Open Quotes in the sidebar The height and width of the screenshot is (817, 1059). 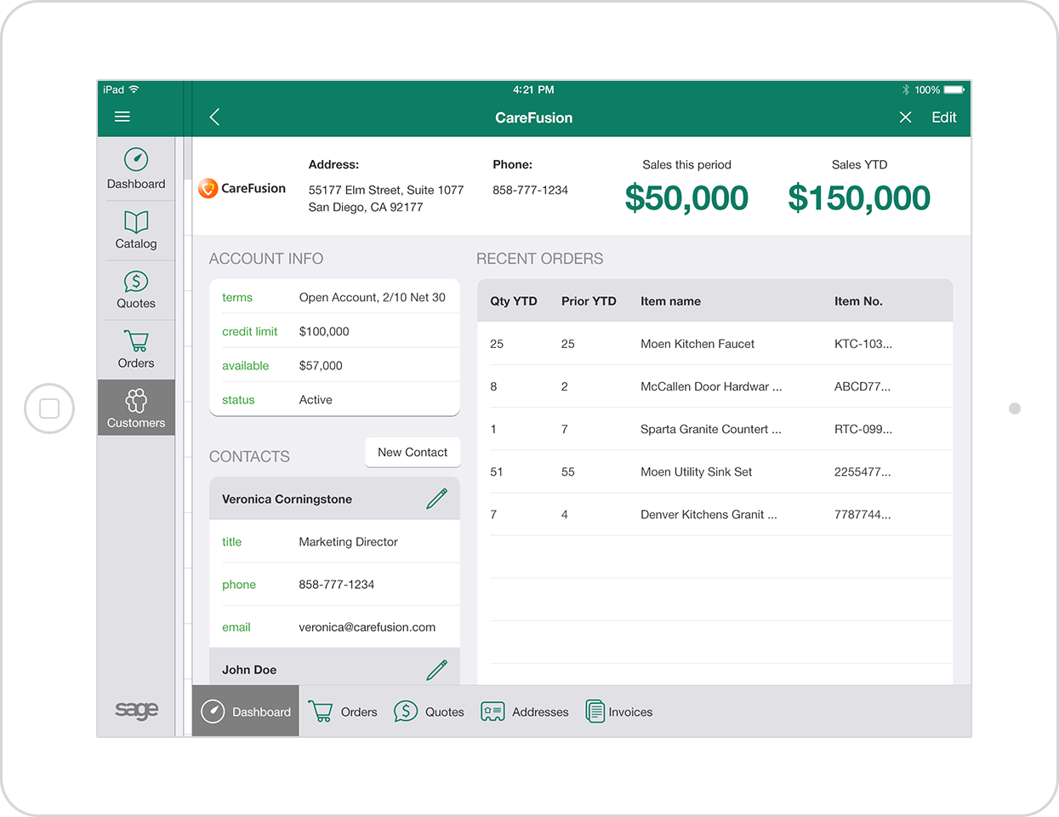tap(136, 289)
